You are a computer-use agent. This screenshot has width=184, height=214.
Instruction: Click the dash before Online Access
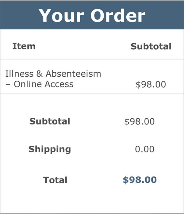8,85
